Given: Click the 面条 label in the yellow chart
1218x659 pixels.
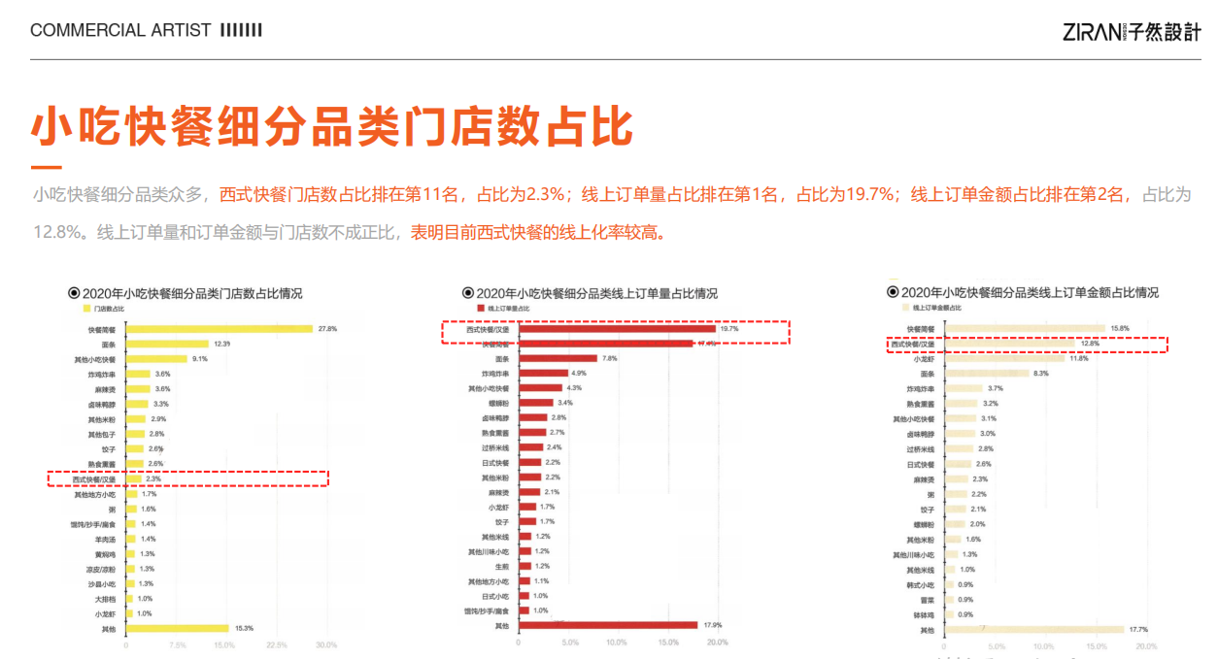Looking at the screenshot, I should pyautogui.click(x=108, y=345).
